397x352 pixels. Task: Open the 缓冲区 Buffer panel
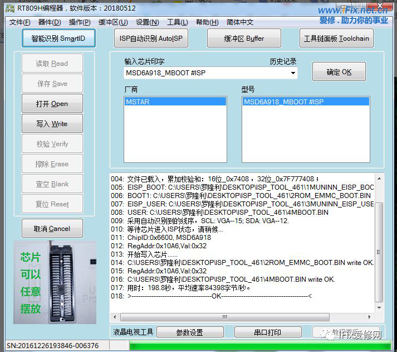(244, 38)
